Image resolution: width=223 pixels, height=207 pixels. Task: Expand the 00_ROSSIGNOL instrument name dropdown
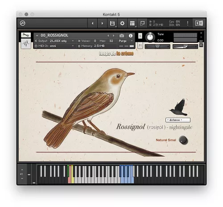coord(37,36)
